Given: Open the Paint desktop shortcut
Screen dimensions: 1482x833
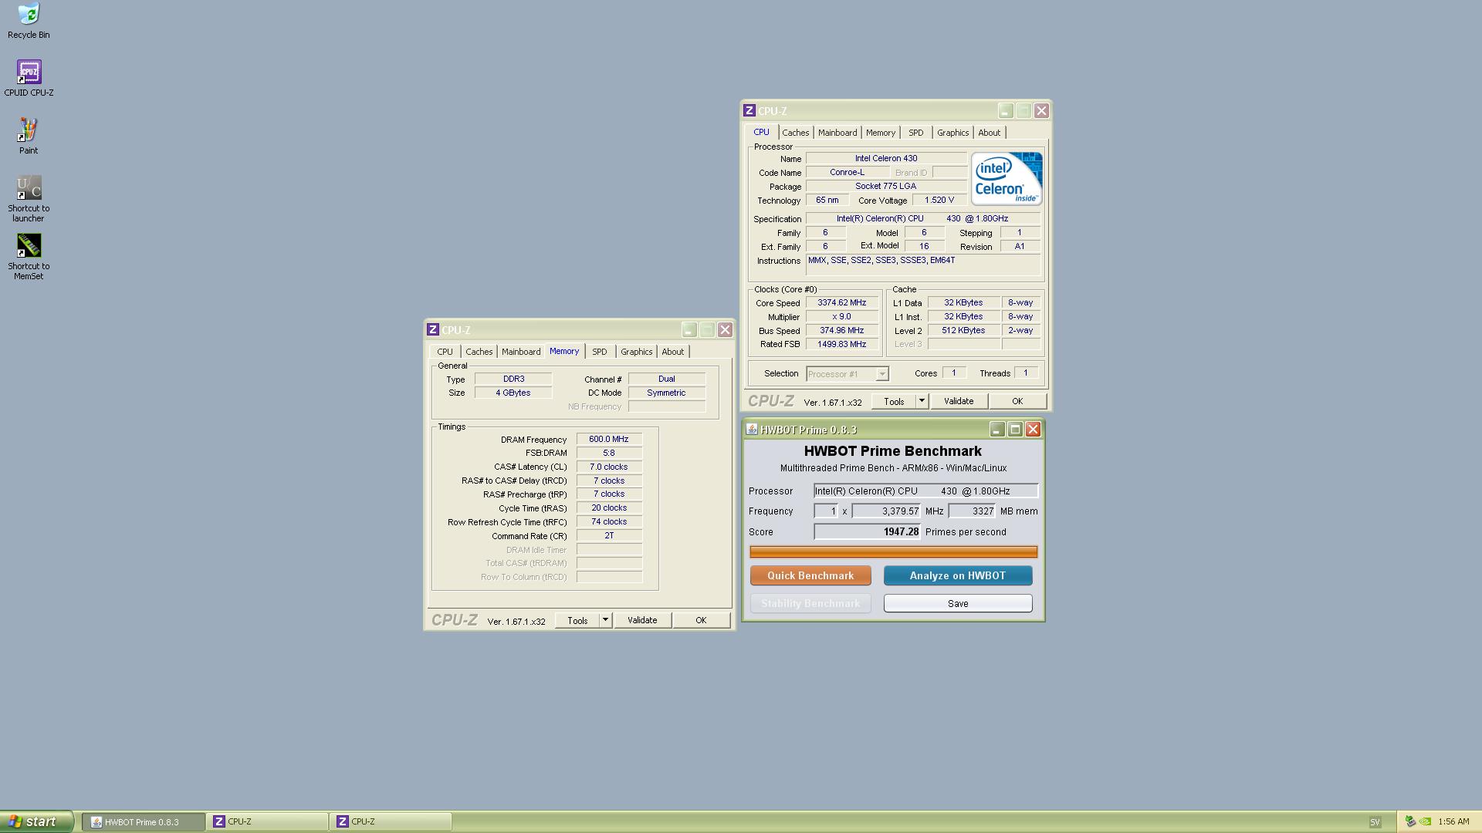Looking at the screenshot, I should point(29,137).
